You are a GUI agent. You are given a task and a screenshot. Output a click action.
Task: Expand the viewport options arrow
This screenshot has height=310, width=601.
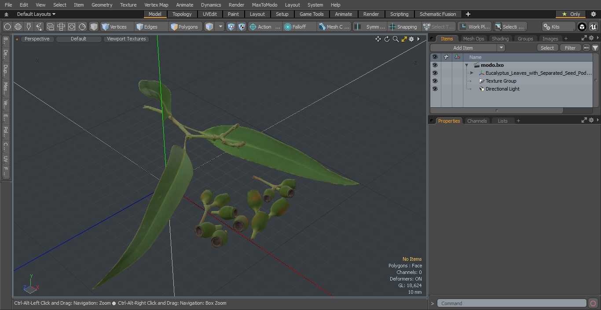coord(418,39)
